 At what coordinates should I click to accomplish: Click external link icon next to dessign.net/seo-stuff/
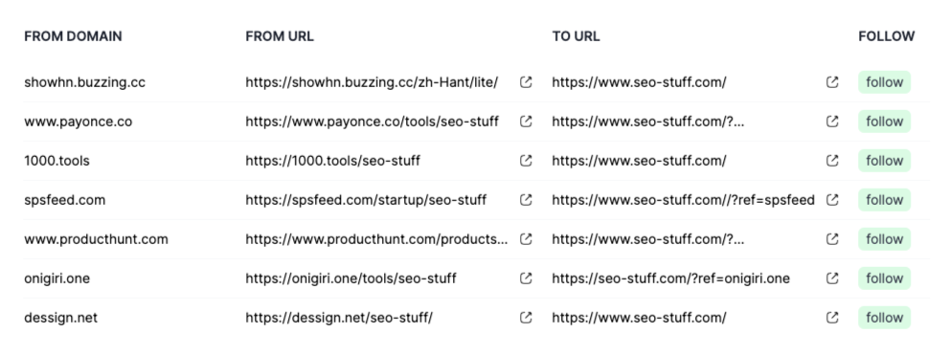click(x=526, y=318)
